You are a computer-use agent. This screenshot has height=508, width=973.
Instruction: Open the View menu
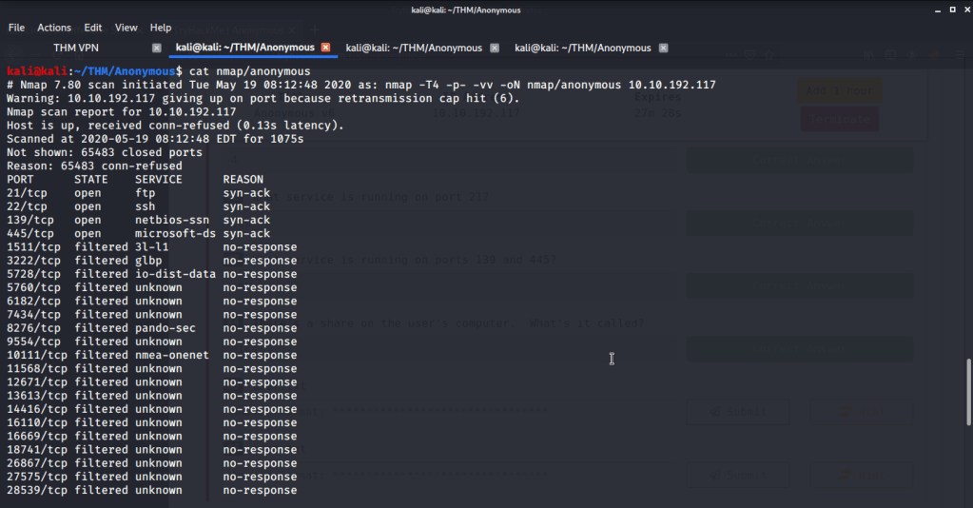(x=126, y=28)
